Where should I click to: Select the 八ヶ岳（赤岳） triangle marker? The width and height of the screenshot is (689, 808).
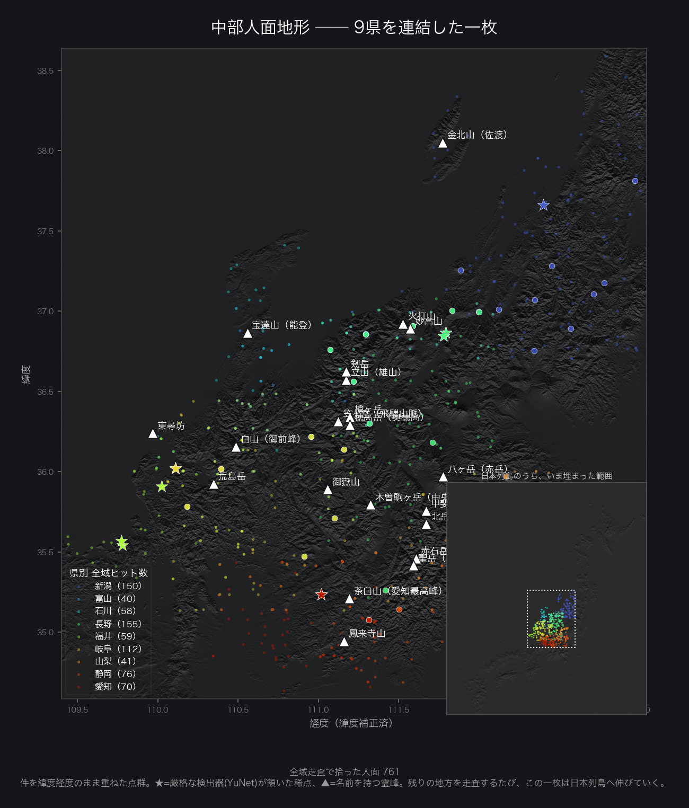pos(443,477)
